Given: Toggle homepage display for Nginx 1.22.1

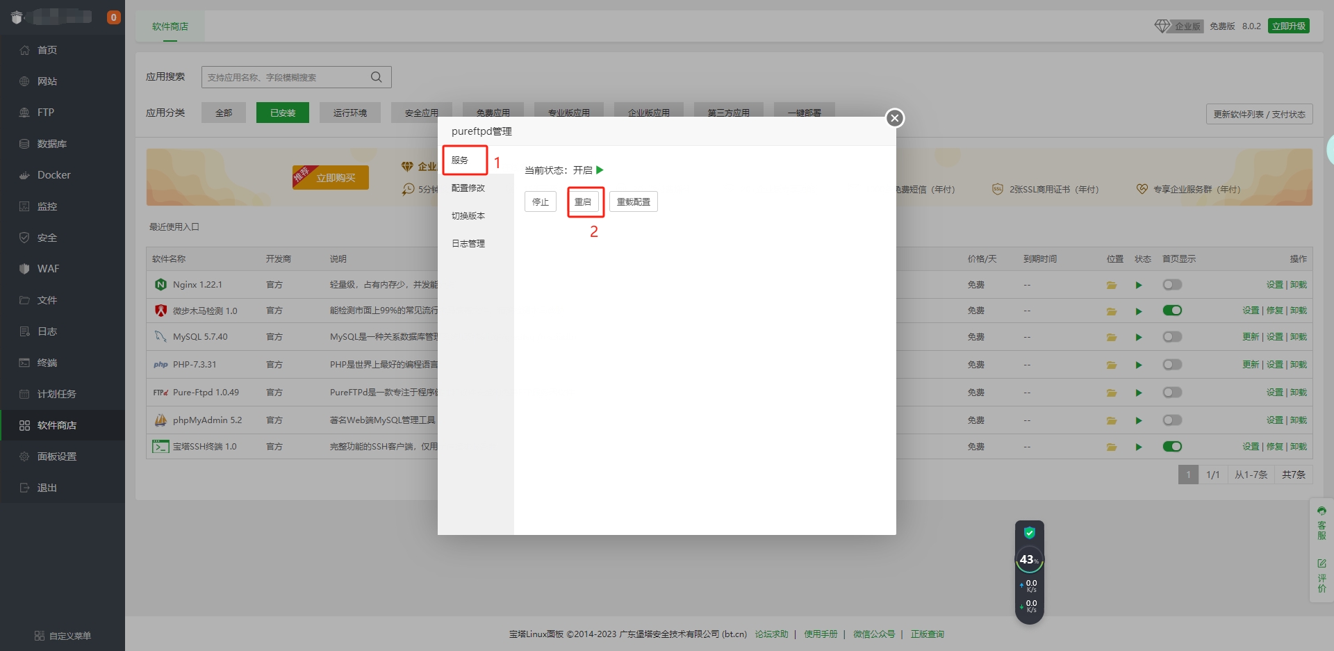Looking at the screenshot, I should tap(1172, 285).
